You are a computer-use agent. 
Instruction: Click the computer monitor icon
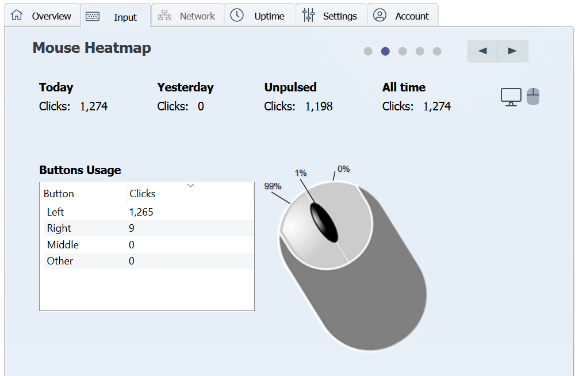coord(511,97)
